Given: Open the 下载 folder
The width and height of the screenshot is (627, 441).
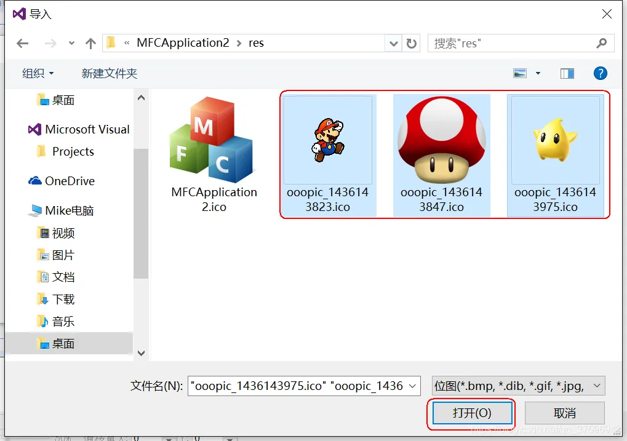Looking at the screenshot, I should [x=55, y=299].
